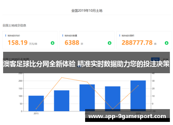Select the 6388 land transaction count value
This screenshot has width=173, height=125.
coord(72,42)
